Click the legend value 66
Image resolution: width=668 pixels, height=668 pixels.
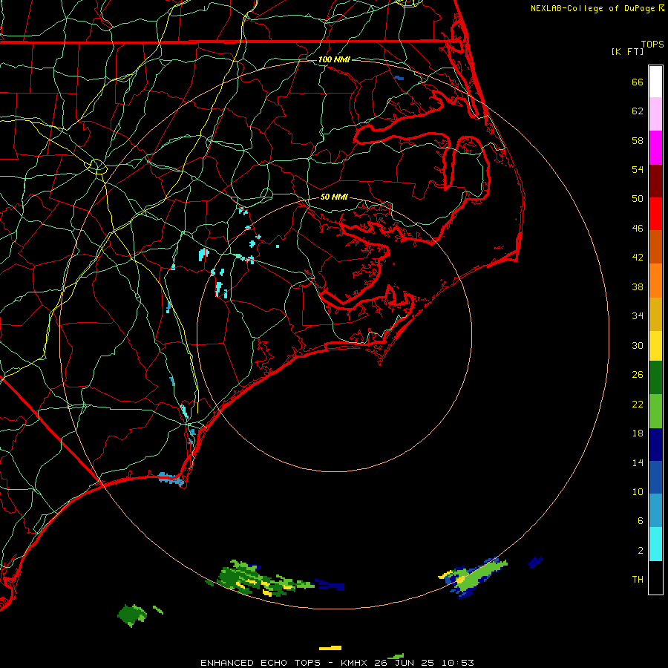(638, 82)
